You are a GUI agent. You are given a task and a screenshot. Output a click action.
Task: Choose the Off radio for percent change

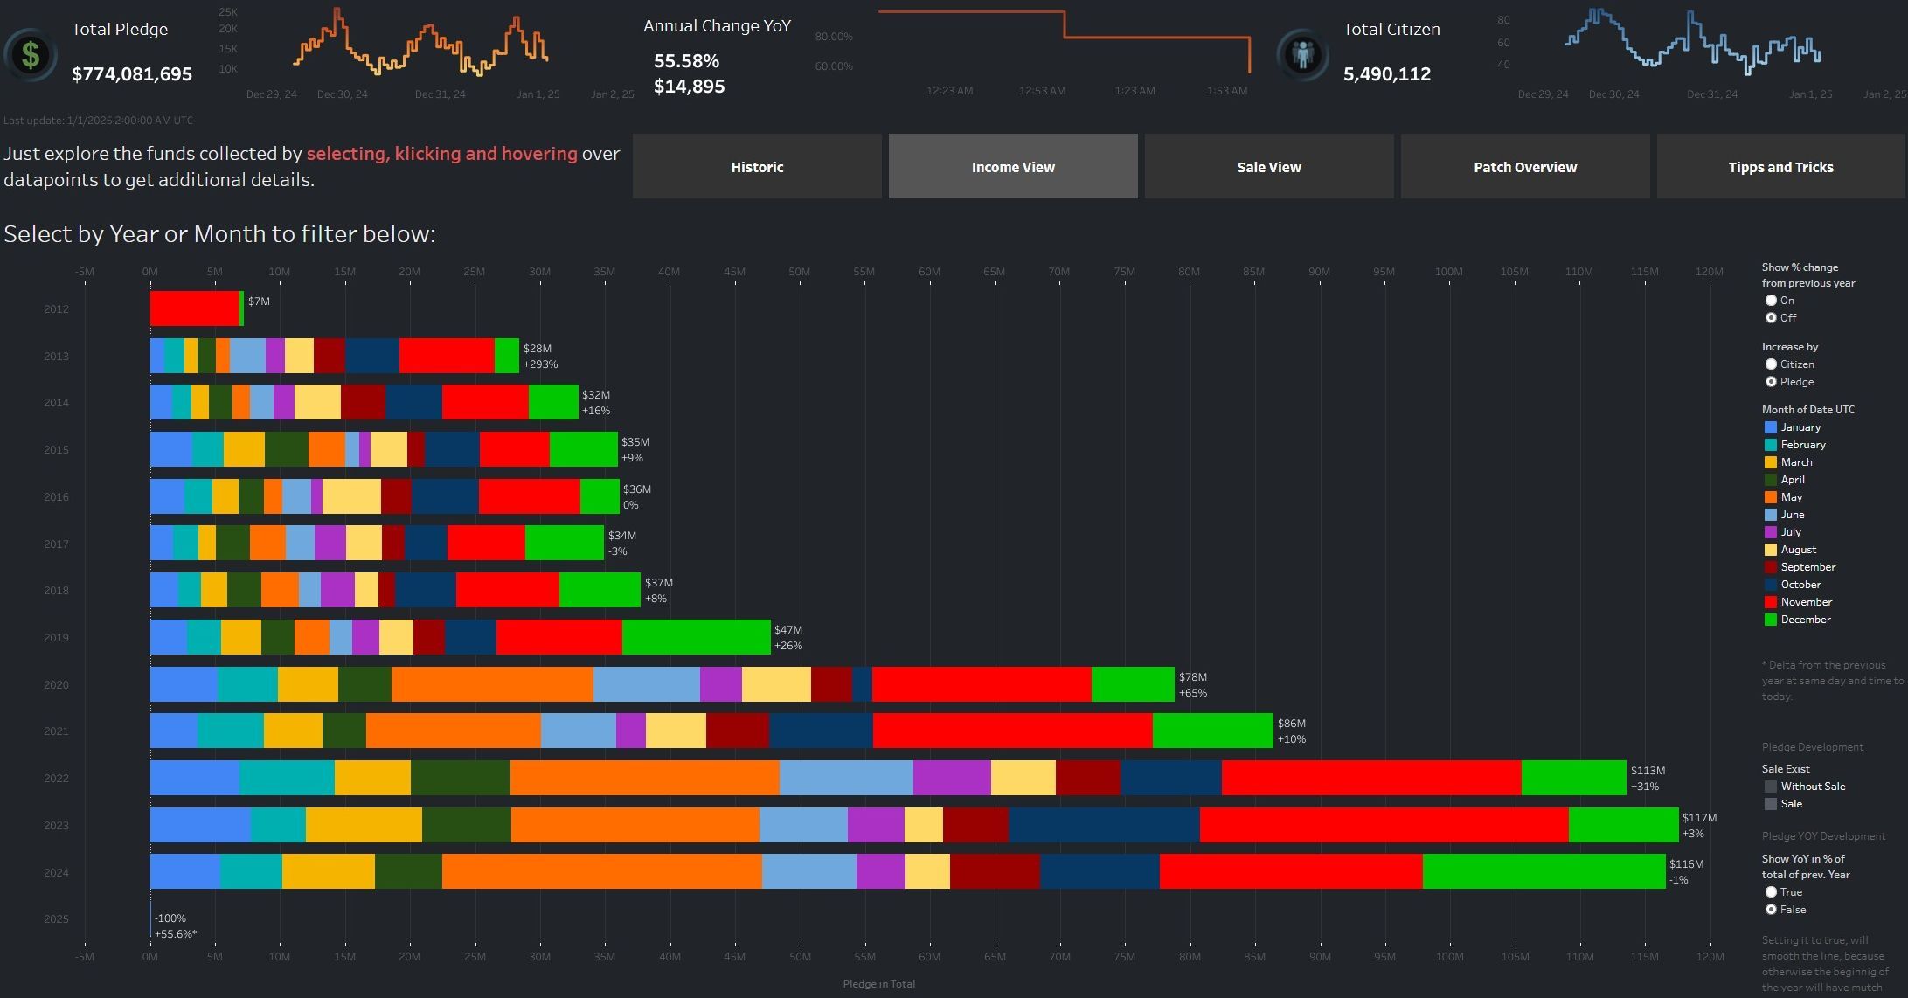[x=1771, y=318]
